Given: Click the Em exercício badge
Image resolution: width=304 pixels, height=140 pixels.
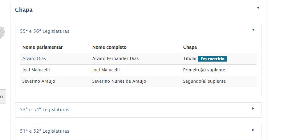Looking at the screenshot, I should [212, 59].
